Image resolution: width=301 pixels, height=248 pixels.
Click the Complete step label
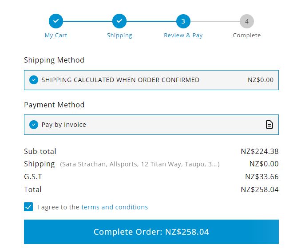point(247,35)
